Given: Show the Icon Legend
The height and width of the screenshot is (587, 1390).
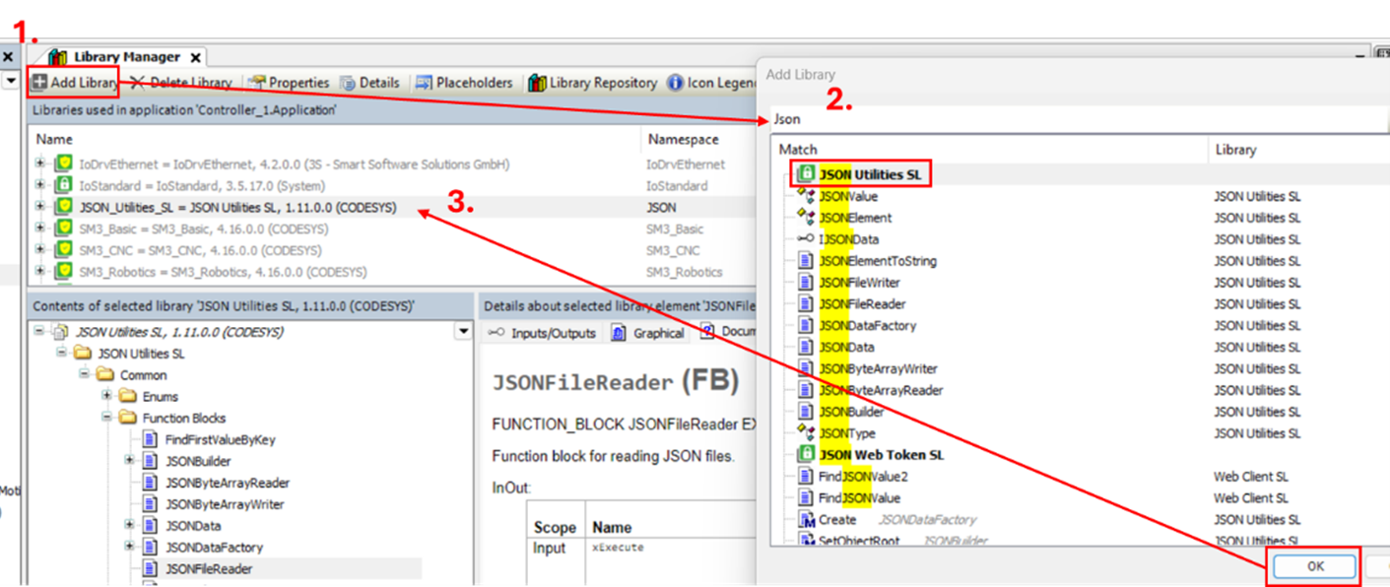Looking at the screenshot, I should (676, 83).
